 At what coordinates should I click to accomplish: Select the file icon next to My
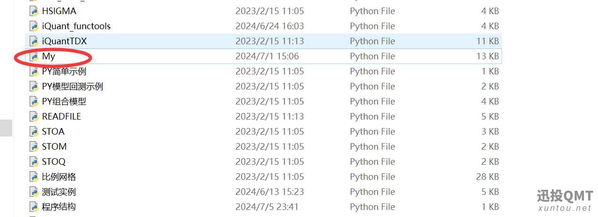coord(33,56)
